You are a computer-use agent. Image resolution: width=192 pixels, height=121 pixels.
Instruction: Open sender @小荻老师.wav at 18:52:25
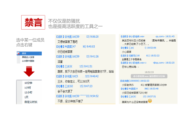[148, 63]
